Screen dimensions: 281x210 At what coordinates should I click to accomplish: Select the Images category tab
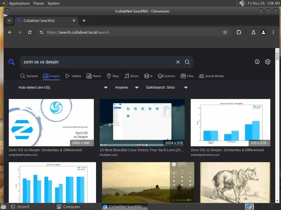[x=51, y=76]
